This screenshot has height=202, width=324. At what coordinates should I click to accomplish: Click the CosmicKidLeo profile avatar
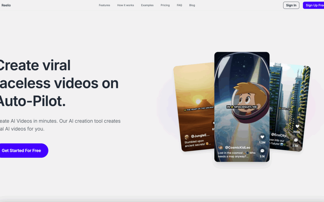[x=220, y=148]
